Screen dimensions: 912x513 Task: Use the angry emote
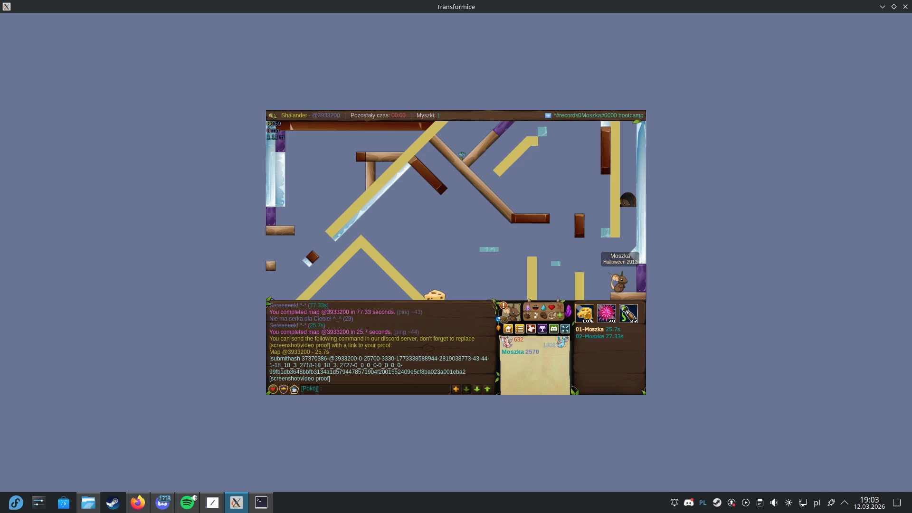click(x=560, y=307)
